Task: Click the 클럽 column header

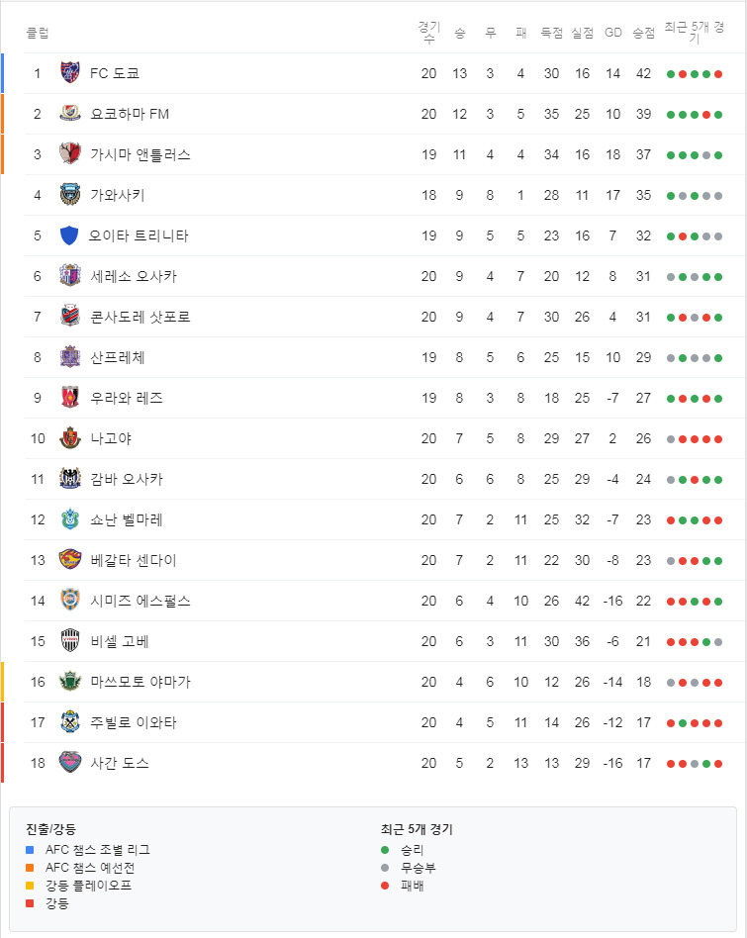Action: (x=38, y=33)
